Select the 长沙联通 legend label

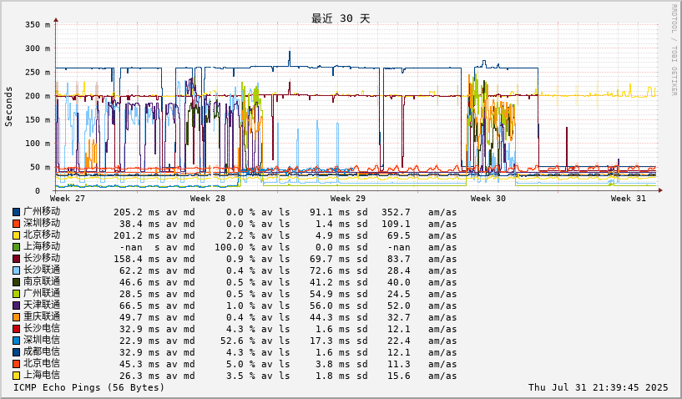point(42,270)
